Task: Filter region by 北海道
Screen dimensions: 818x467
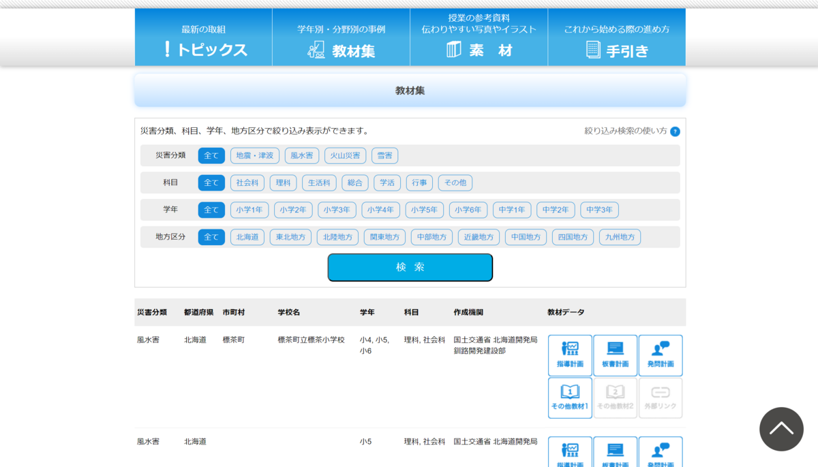Action: pos(247,237)
